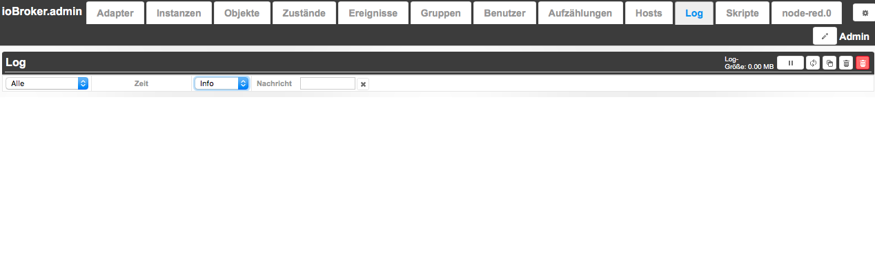Refresh the log with the reload icon

point(813,63)
